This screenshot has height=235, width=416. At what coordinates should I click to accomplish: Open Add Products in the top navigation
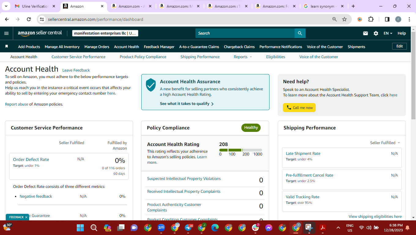[29, 47]
